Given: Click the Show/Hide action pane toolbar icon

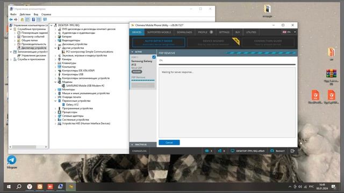Looking at the screenshot, I should 39,19.
